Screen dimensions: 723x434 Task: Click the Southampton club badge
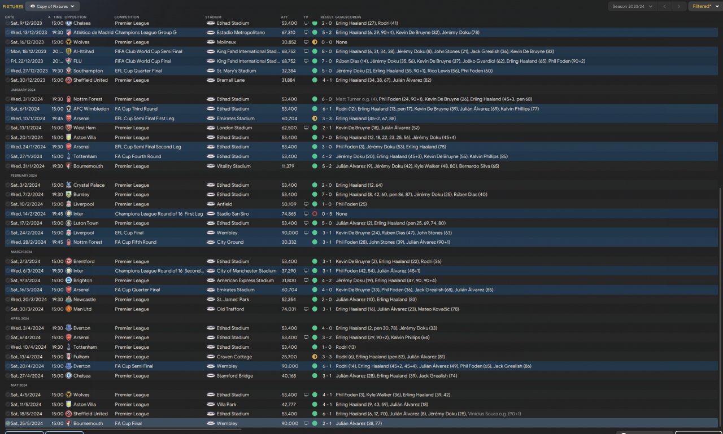(68, 71)
